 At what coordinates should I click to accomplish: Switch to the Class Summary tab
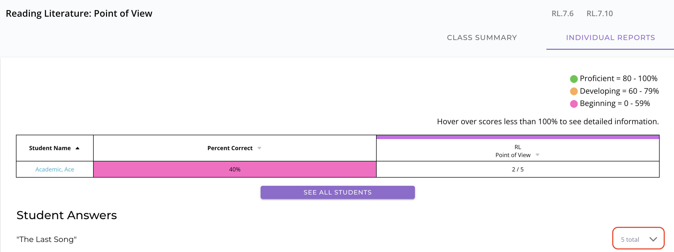point(482,37)
